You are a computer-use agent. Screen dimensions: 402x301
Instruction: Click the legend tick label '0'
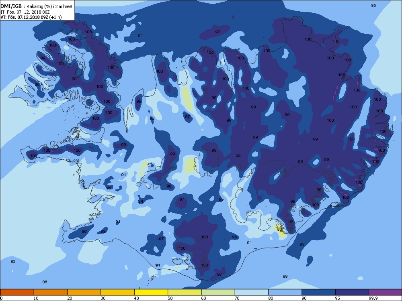(x=1, y=298)
